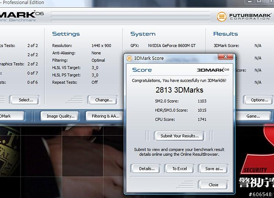Screen dimensions: 274x198
Task: Click the GFX NVIDIA GeForce 8600M GT text
Action: pos(172,46)
